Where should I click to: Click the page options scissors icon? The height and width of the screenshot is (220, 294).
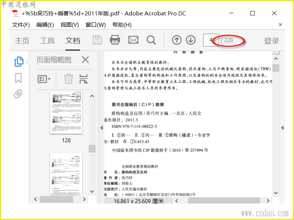coord(84,79)
